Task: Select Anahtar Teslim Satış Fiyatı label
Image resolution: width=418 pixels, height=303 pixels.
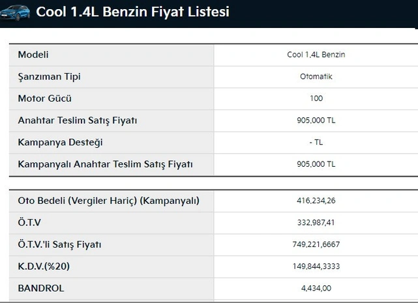Action: coord(78,121)
